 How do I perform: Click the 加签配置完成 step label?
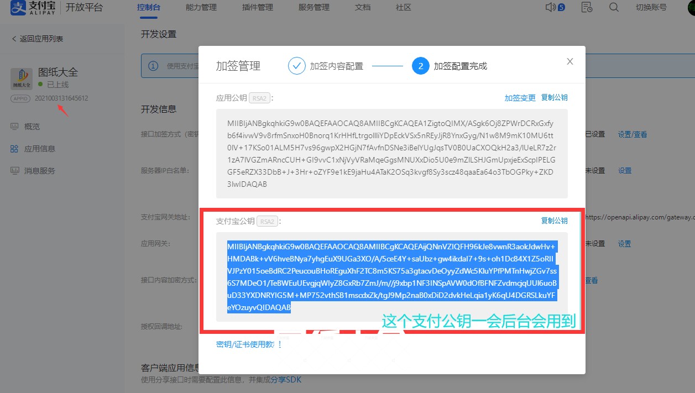[461, 66]
